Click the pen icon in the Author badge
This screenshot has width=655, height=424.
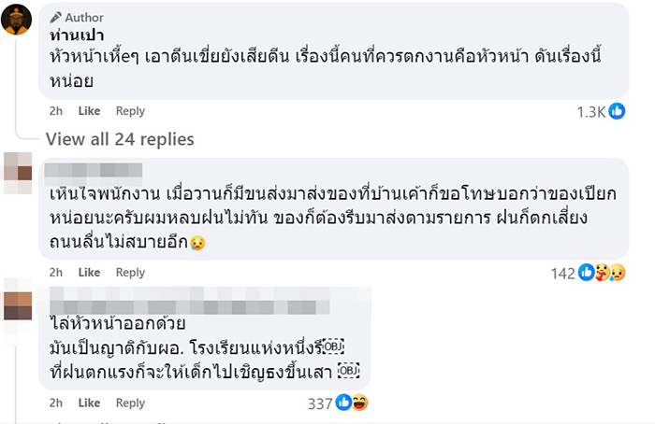(x=56, y=18)
